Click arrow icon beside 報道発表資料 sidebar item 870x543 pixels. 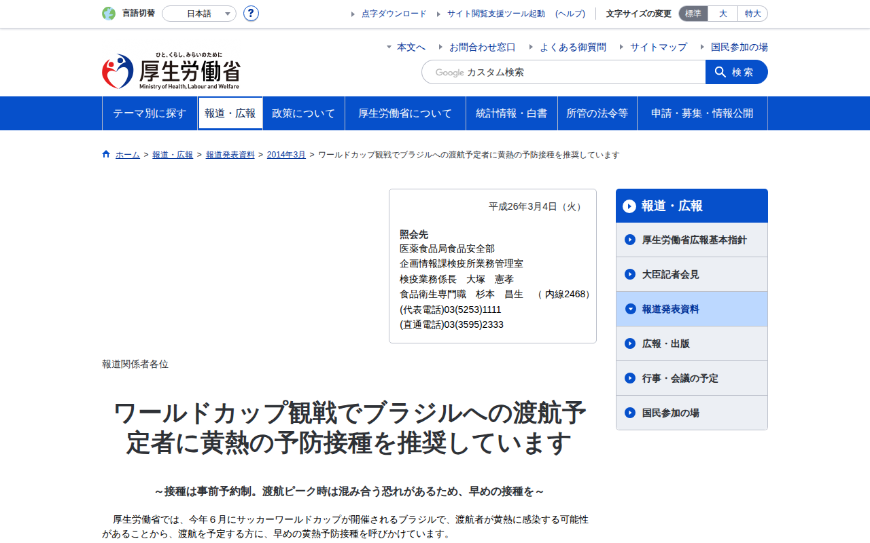coord(630,309)
